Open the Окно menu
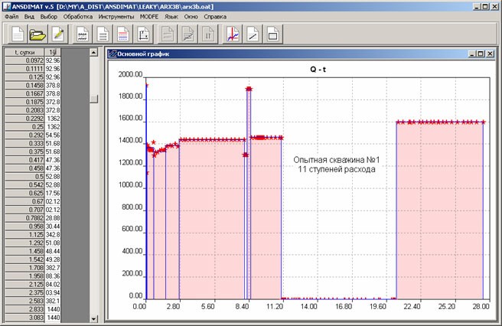The image size is (502, 326). 191,17
